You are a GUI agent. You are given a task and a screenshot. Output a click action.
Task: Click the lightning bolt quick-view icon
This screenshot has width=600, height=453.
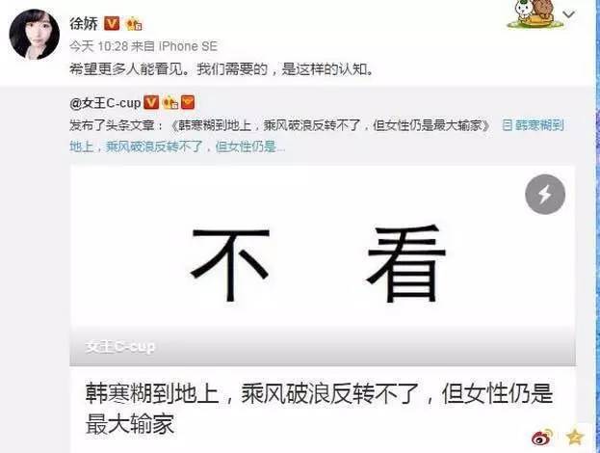pyautogui.click(x=545, y=194)
